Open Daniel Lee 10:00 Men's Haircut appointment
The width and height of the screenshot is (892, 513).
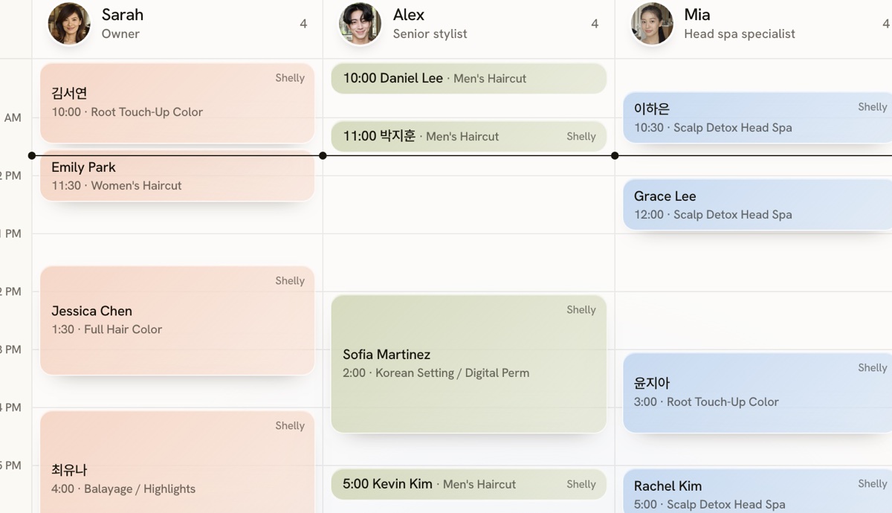click(x=469, y=78)
